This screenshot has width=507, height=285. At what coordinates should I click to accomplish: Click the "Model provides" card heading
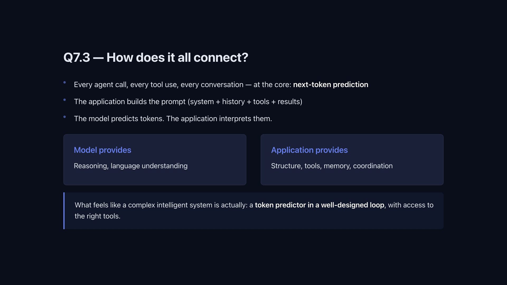[x=102, y=150]
